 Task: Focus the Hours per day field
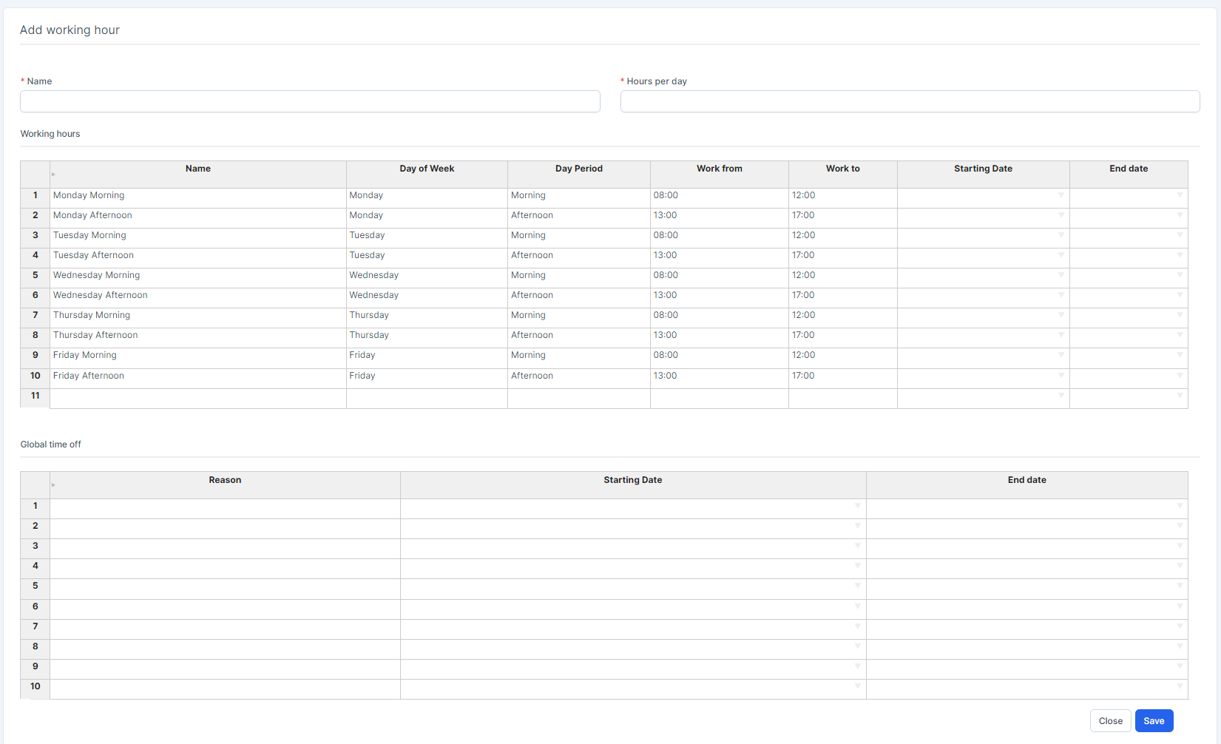(910, 101)
